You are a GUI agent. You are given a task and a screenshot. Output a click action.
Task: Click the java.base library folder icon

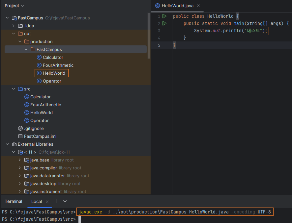pos(27,160)
